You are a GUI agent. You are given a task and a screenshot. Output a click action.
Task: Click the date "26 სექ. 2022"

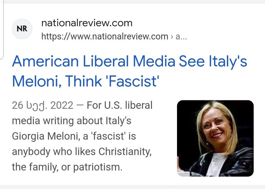43,105
